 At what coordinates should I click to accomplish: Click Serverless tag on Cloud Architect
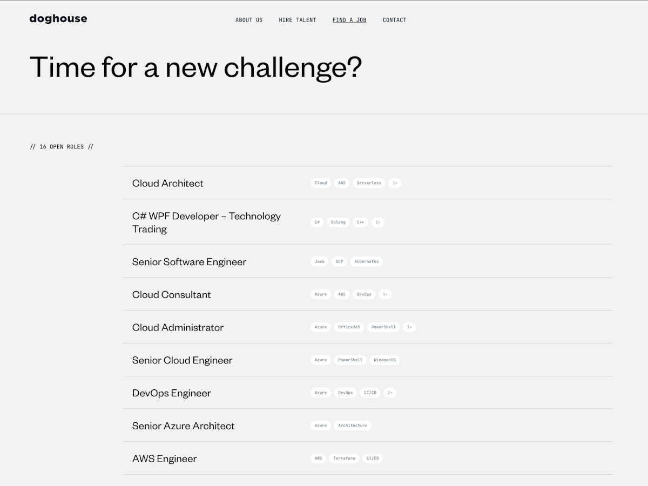369,183
